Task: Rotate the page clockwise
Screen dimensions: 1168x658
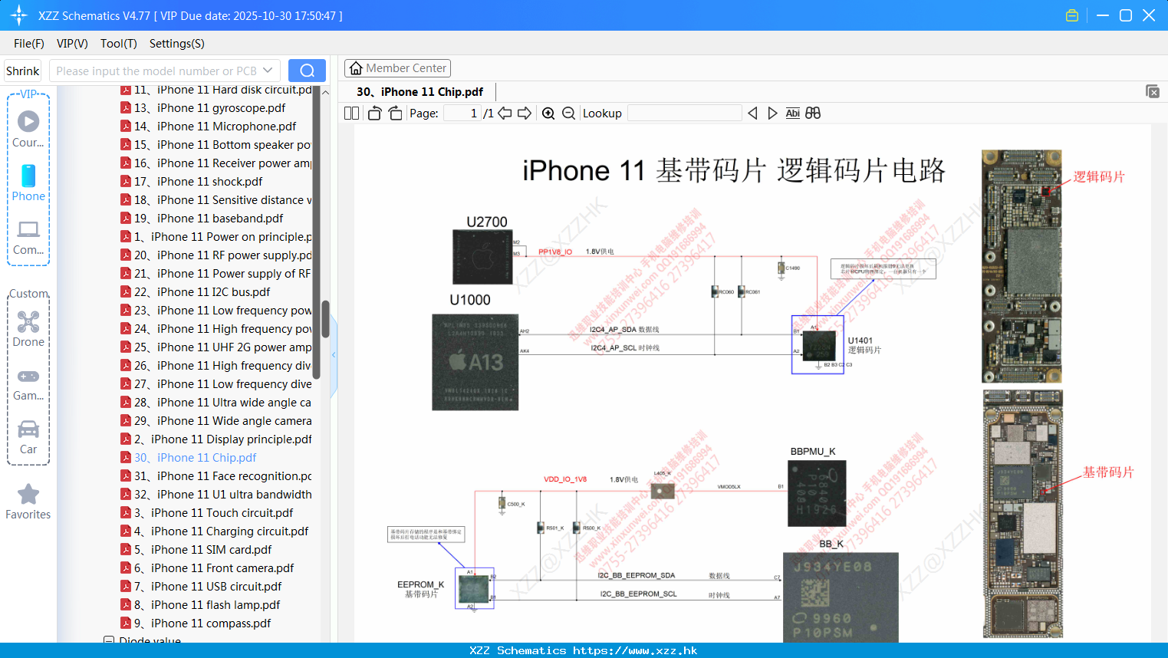Action: [395, 114]
